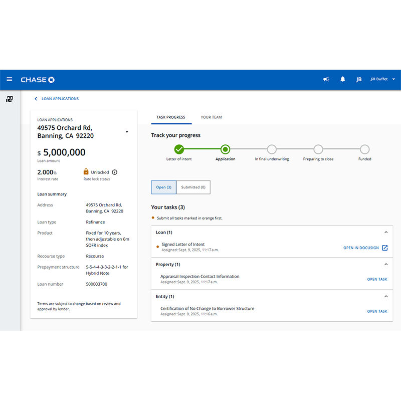Open task for Appraisal Inspection Contact Information

click(377, 279)
